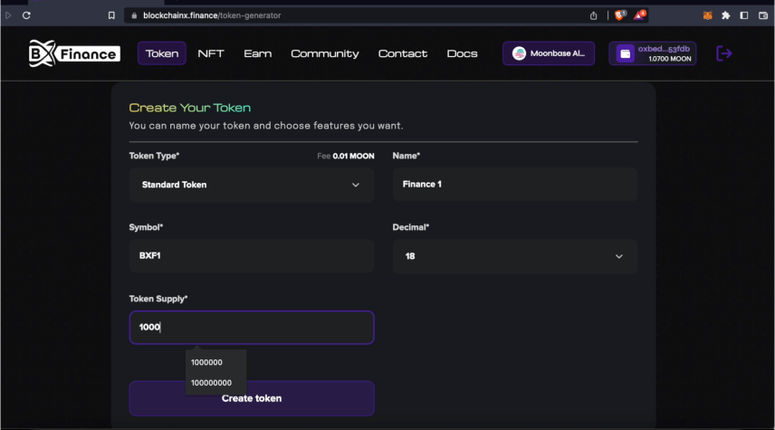Viewport: 775px width, 430px height.
Task: Click the purple wallet icon
Action: pos(625,53)
